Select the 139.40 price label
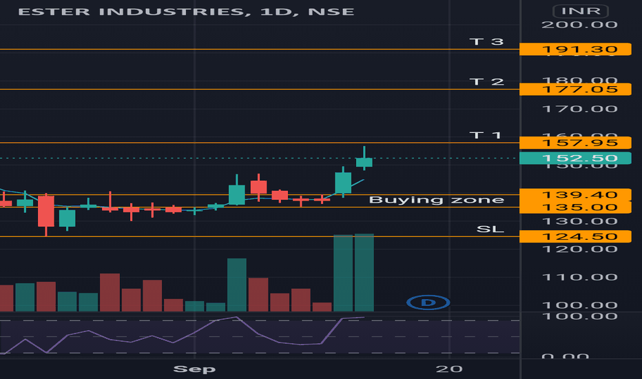Screen dimensions: 642x379 coord(575,194)
